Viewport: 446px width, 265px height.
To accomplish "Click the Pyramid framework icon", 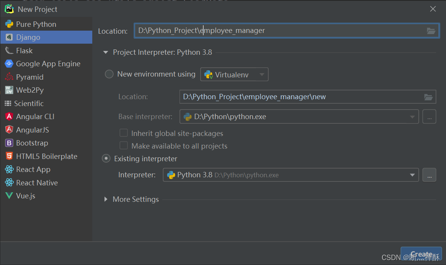I will pos(9,77).
